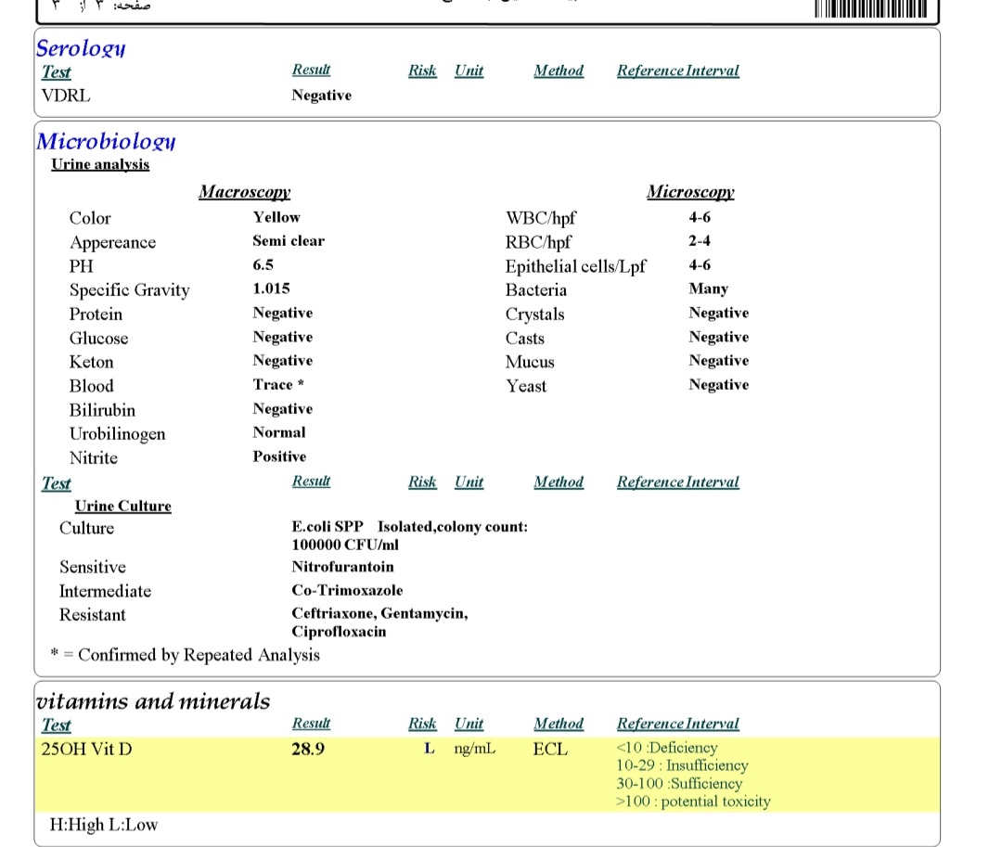Click the 30-100 :Sufficiency reference line

tap(678, 783)
